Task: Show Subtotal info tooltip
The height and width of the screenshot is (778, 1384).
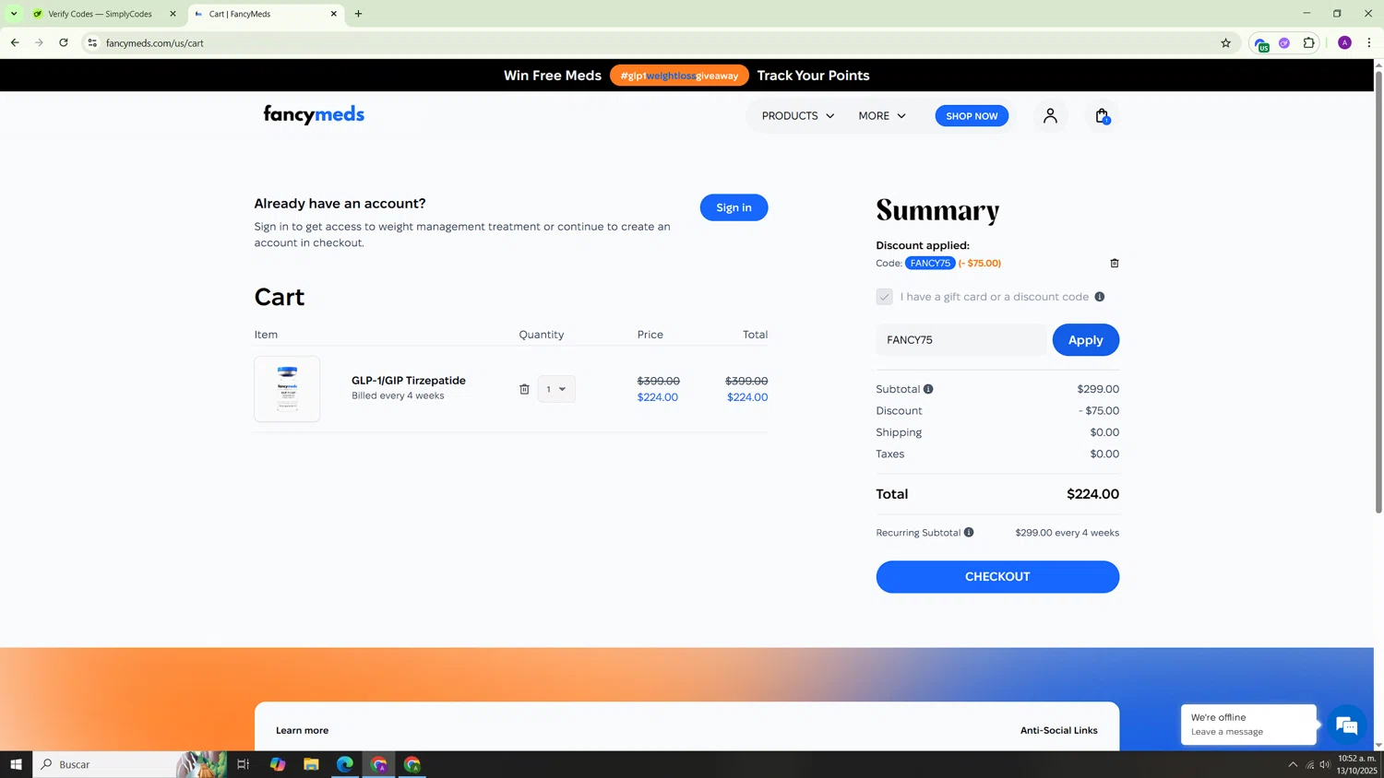Action: pyautogui.click(x=928, y=389)
